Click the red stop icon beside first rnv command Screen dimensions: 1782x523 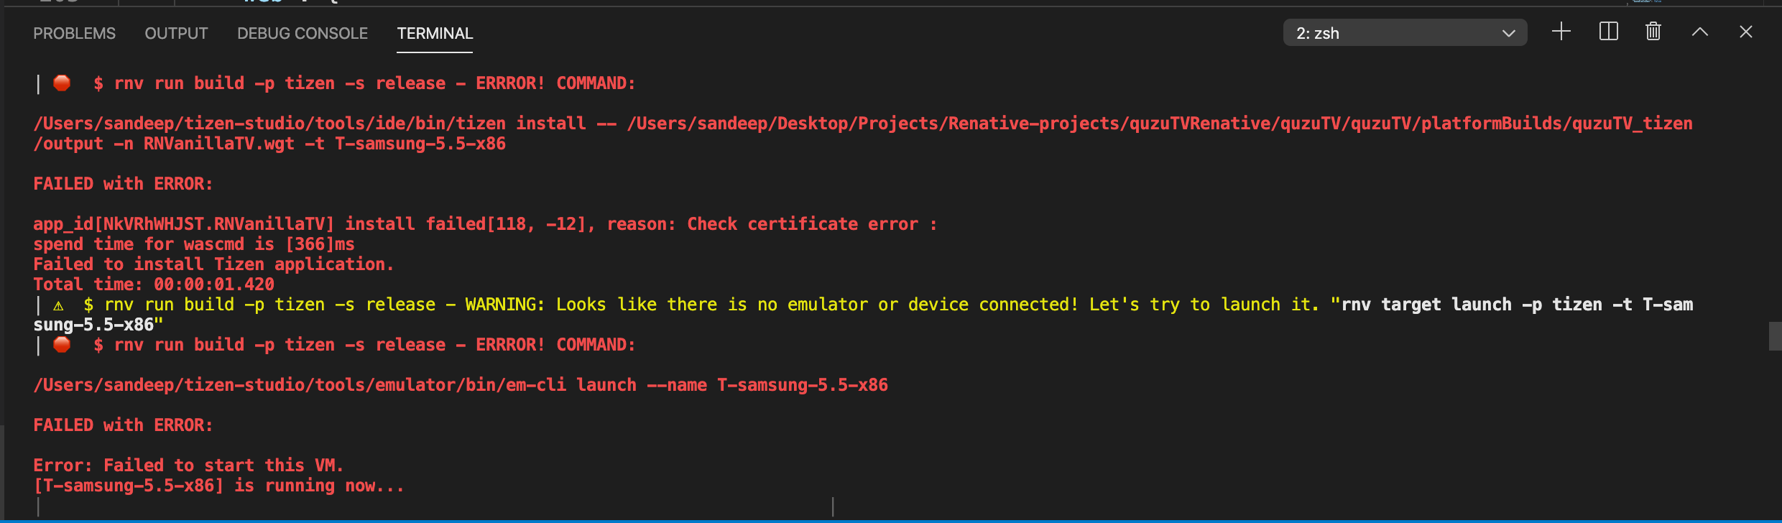coord(61,83)
